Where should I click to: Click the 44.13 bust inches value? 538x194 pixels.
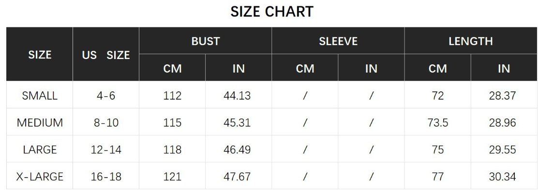tap(237, 96)
